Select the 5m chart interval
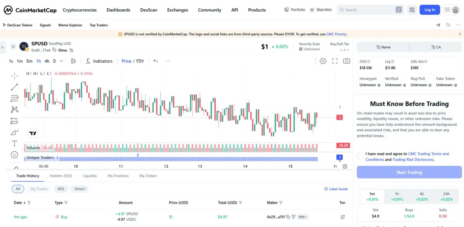The image size is (464, 227). 29,61
